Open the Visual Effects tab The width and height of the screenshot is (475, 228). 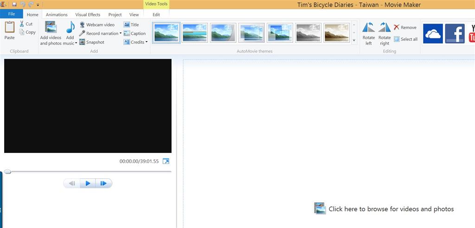pos(88,14)
